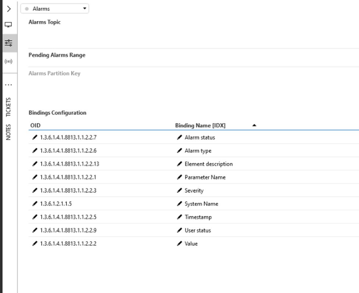
Task: Click pencil icon beside Timestamp binding
Action: pos(179,217)
